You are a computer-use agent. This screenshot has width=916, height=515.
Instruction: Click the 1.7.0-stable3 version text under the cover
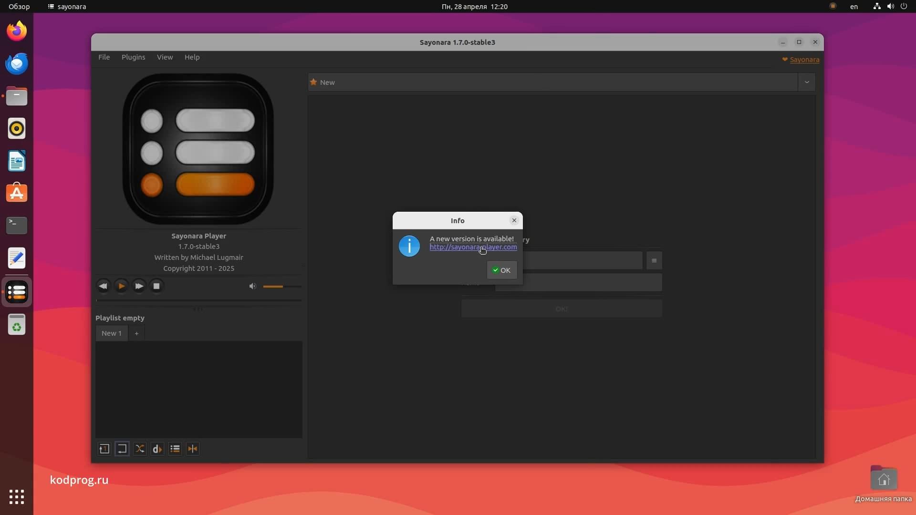[199, 247]
